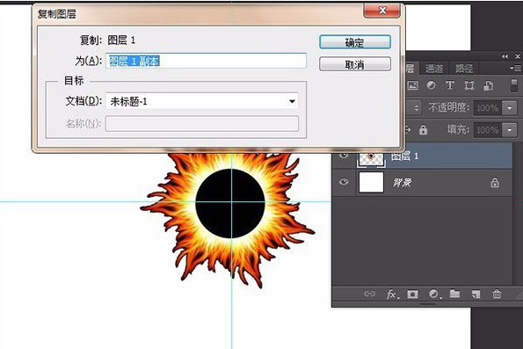Create new fill or adjustment layer
This screenshot has height=349, width=523.
pyautogui.click(x=434, y=294)
